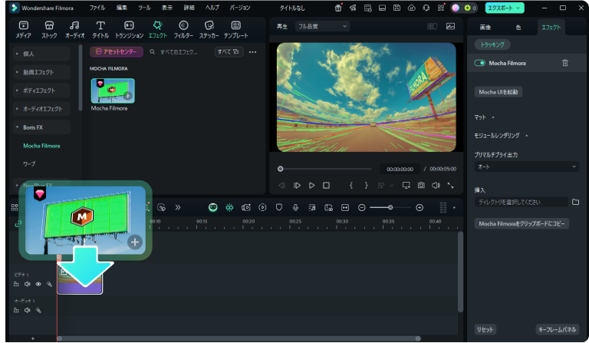Open the フル品質 quality dropdown
The height and width of the screenshot is (343, 589).
point(322,26)
